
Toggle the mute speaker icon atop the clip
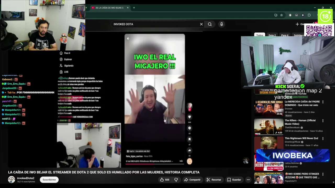[128, 39]
